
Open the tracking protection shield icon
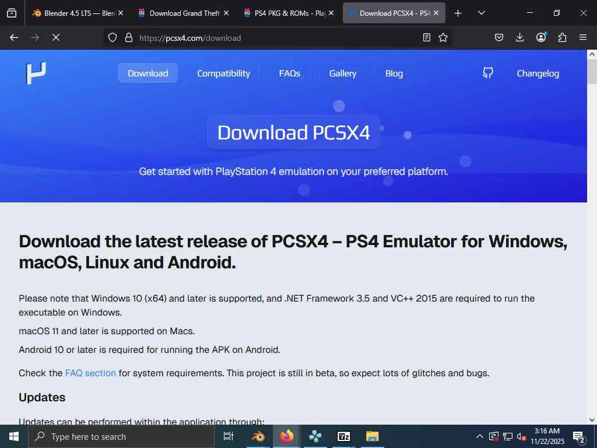[x=113, y=37]
